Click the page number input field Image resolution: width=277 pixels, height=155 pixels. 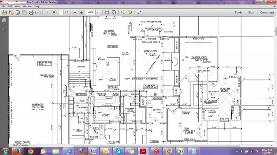coord(61,12)
